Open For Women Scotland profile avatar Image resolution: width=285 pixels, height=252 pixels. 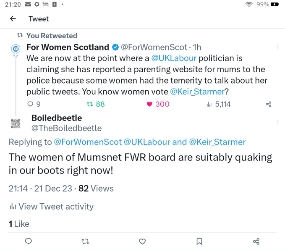pos(16,51)
